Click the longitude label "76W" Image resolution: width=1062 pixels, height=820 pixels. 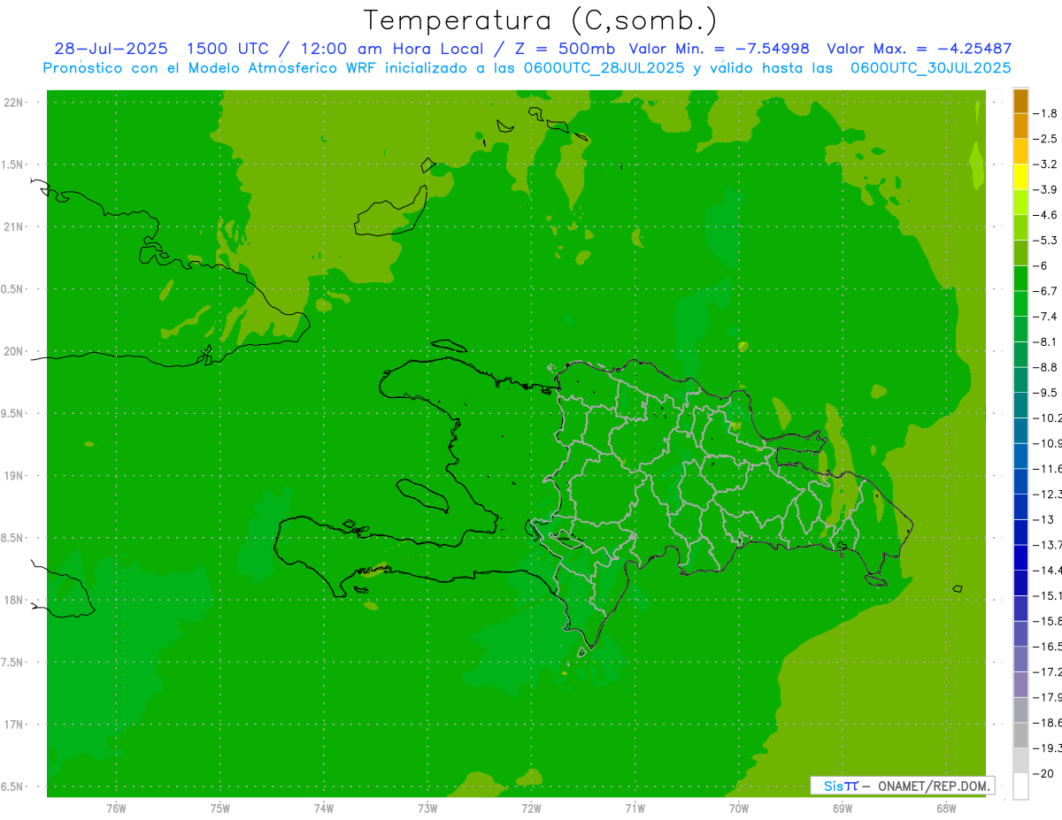click(116, 809)
